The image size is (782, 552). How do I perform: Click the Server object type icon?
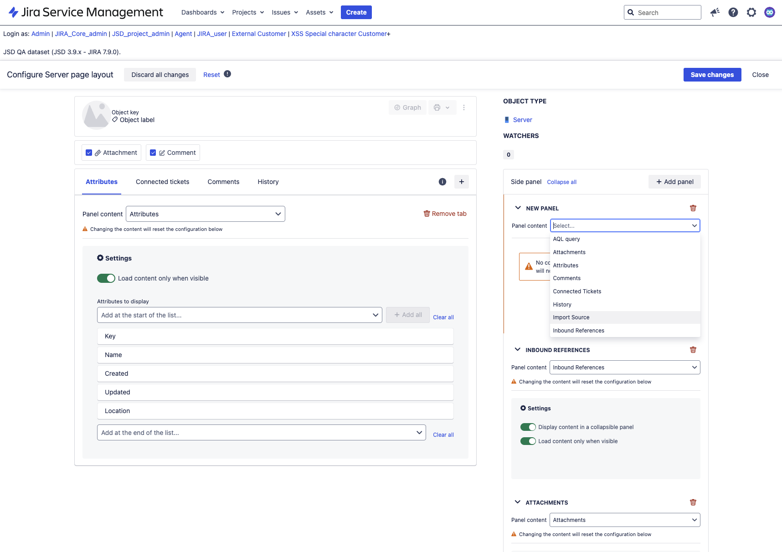tap(507, 120)
